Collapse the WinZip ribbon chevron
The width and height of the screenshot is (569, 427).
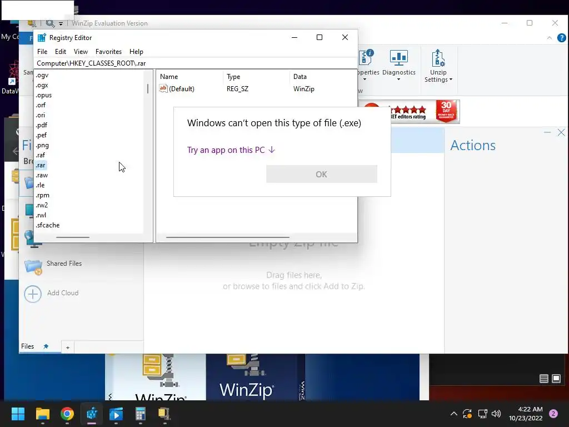(x=550, y=38)
